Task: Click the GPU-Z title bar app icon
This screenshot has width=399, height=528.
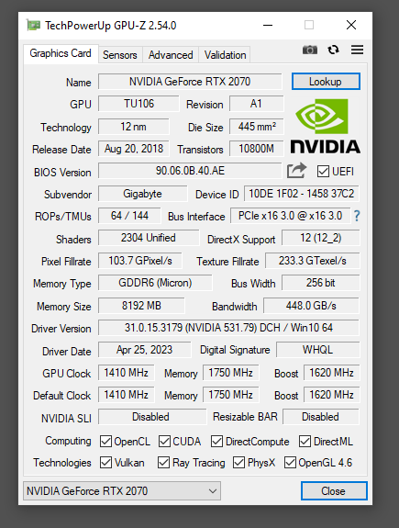Action: tap(33, 26)
